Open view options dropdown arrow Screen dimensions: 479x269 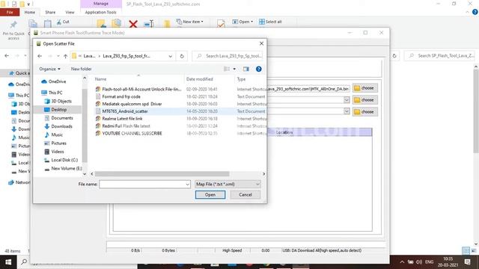234,69
